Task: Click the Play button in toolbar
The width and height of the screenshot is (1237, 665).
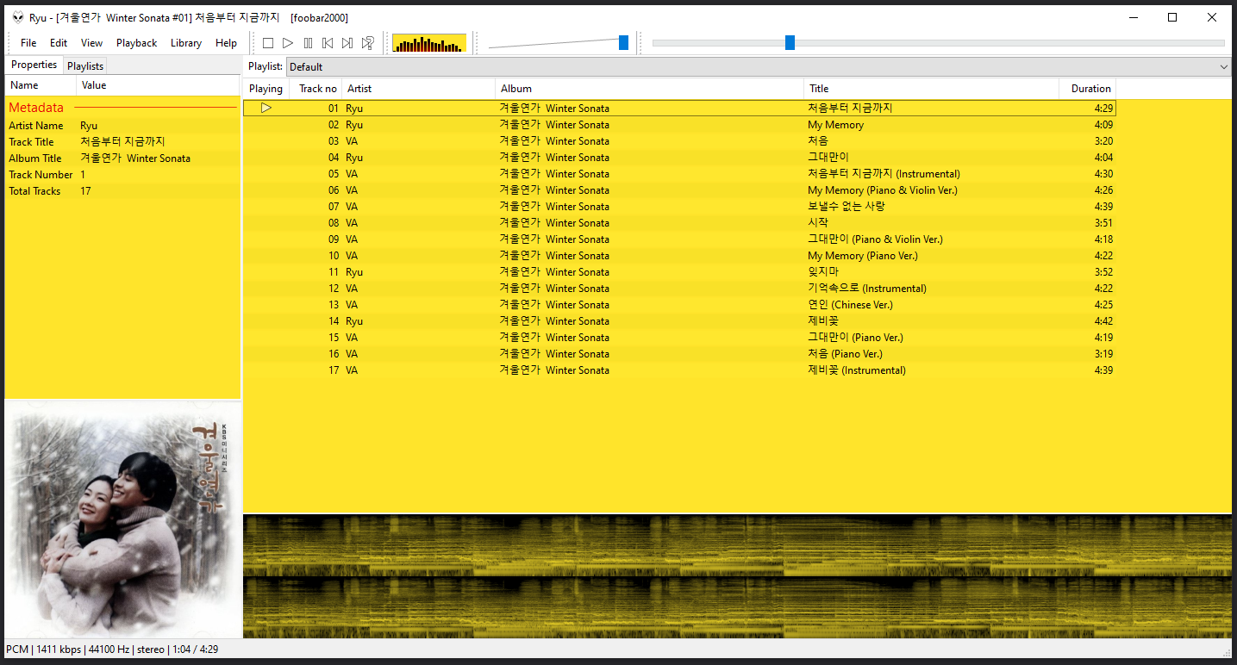Action: click(288, 43)
